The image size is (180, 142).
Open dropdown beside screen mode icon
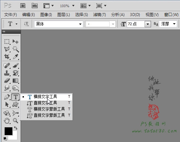[105, 6]
